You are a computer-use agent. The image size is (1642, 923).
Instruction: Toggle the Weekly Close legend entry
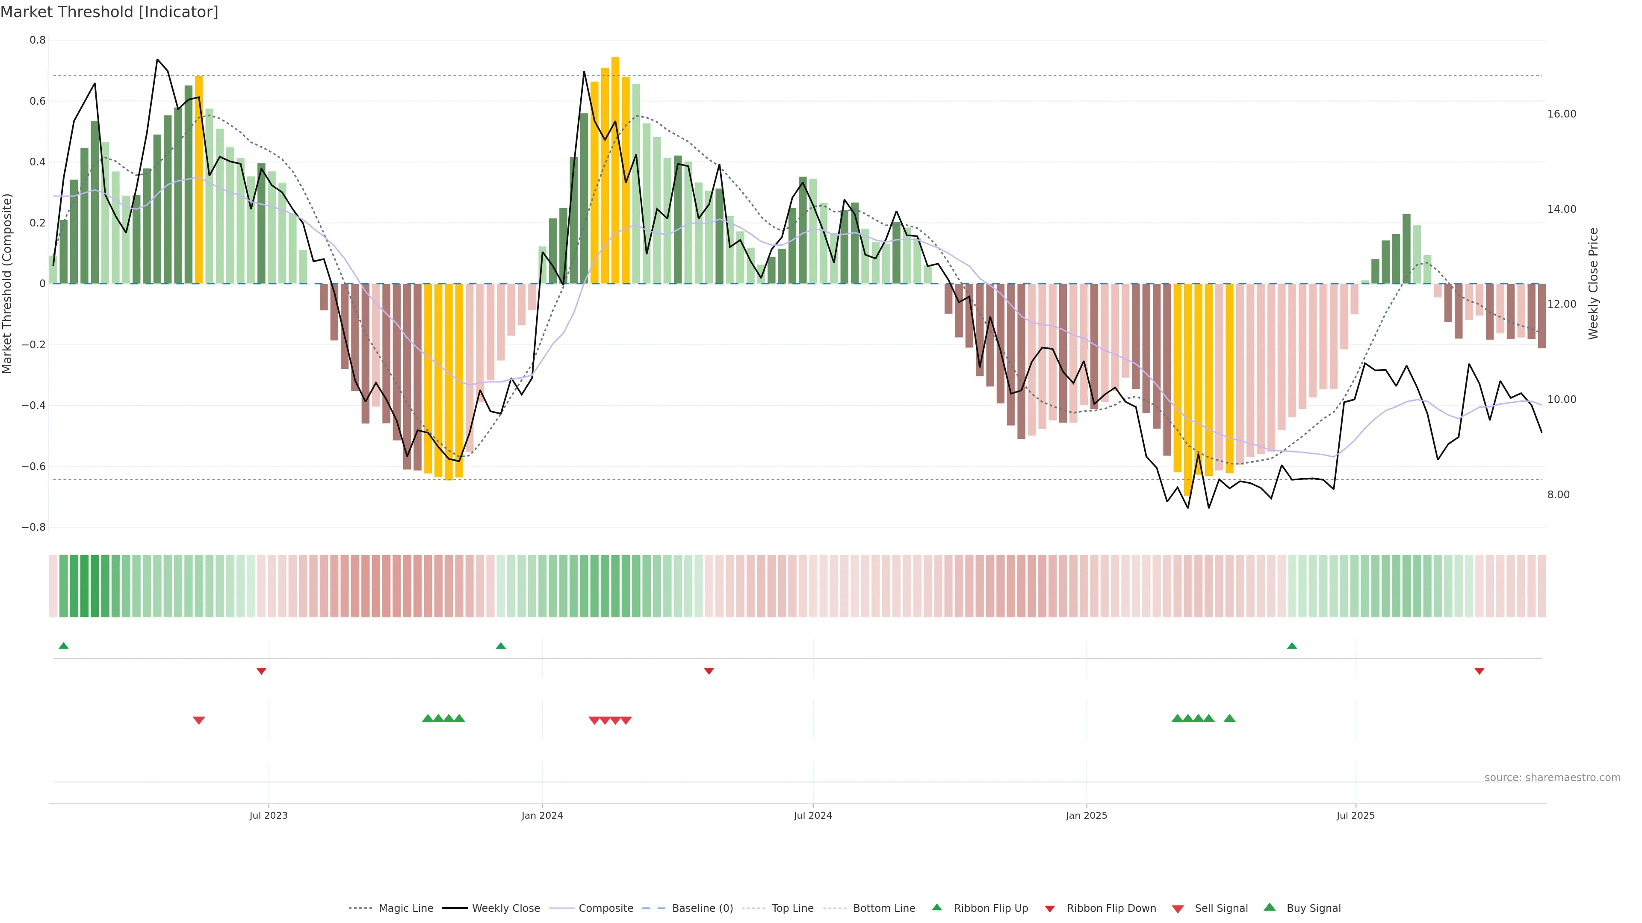click(x=505, y=908)
